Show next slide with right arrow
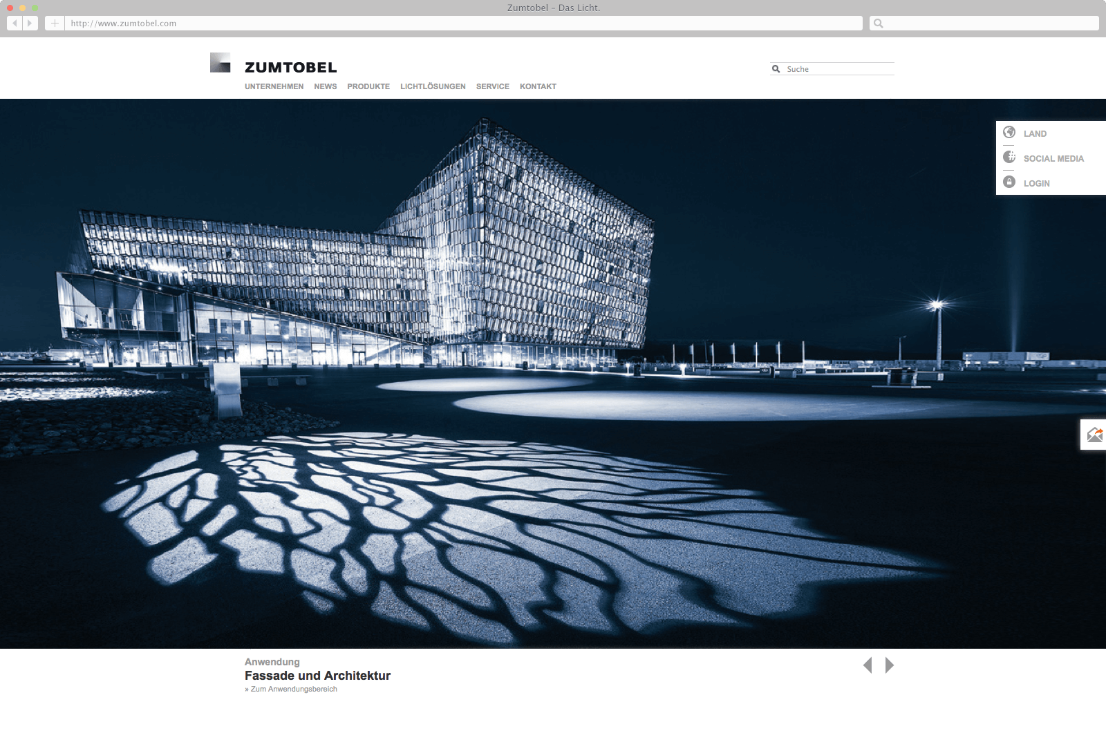The image size is (1106, 742). pyautogui.click(x=890, y=665)
